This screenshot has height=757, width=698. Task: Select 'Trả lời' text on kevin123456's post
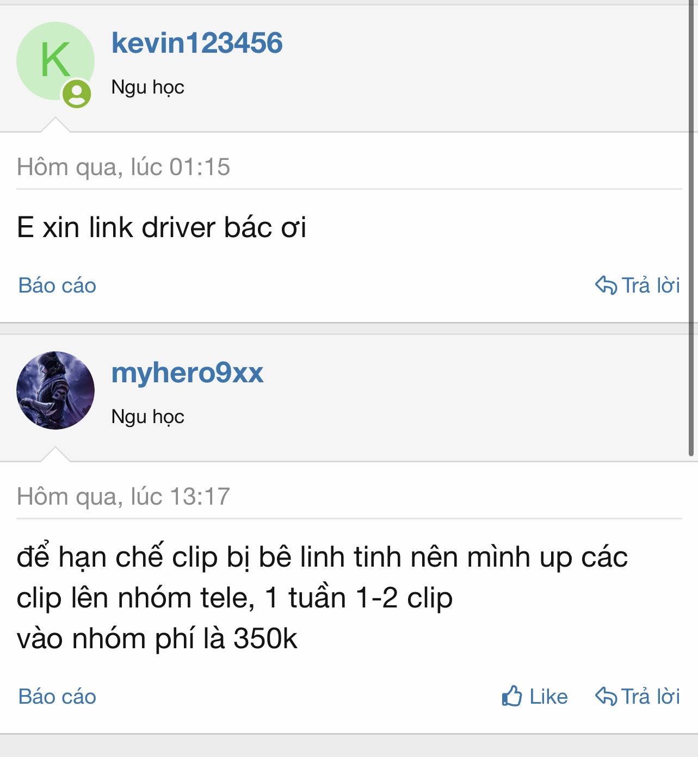(651, 286)
